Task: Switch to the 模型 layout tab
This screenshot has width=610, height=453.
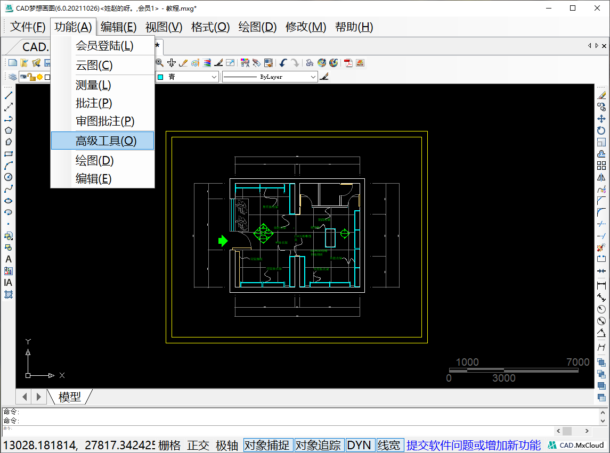Action: pyautogui.click(x=70, y=397)
